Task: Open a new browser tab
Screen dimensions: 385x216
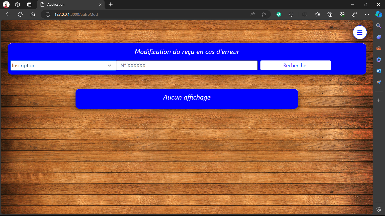Action: (111, 4)
